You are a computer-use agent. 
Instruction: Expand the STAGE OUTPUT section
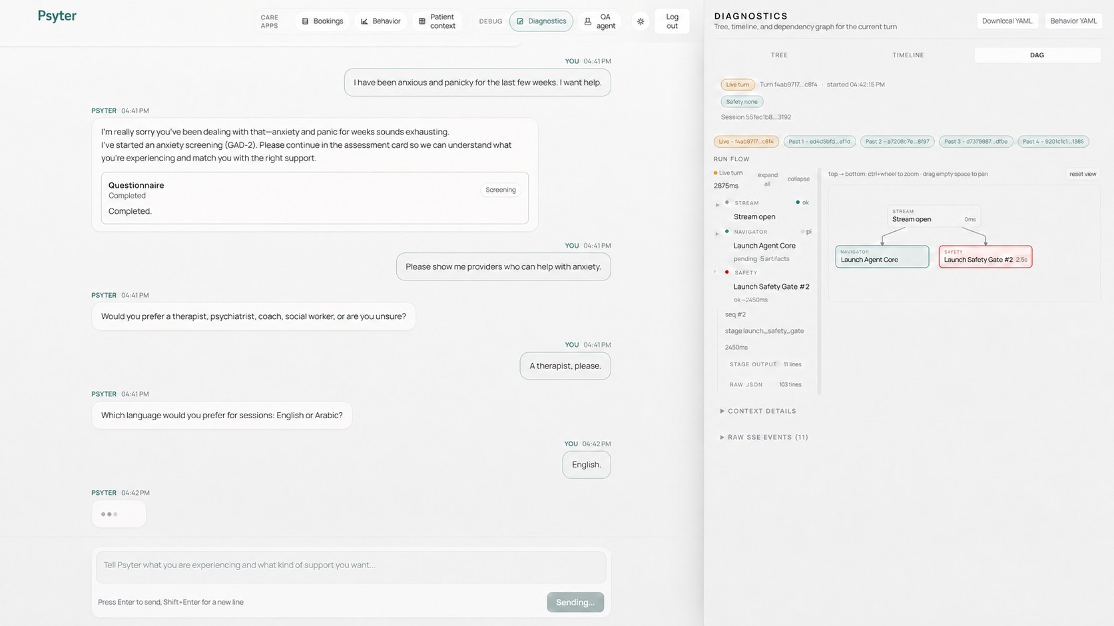click(x=765, y=364)
